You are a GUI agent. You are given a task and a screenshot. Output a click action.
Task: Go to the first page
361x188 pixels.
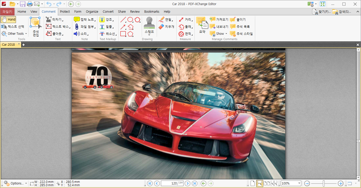(x=150, y=183)
